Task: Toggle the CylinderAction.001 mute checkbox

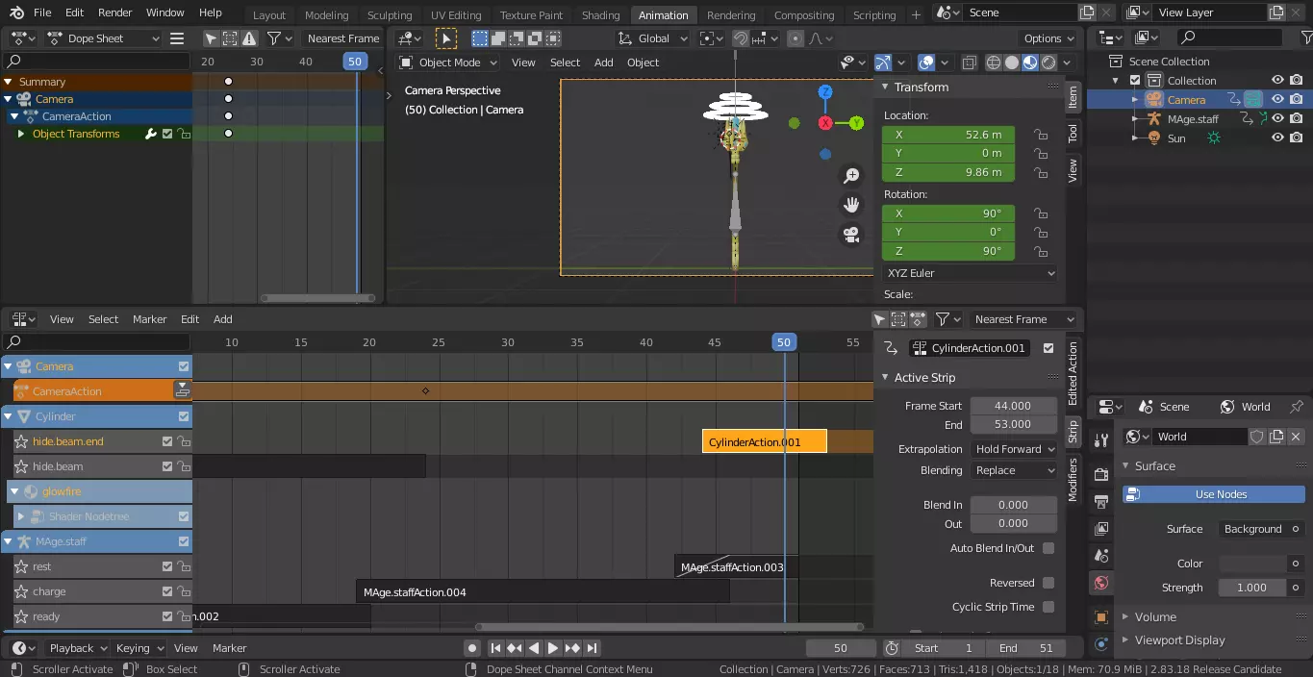Action: [x=1048, y=348]
